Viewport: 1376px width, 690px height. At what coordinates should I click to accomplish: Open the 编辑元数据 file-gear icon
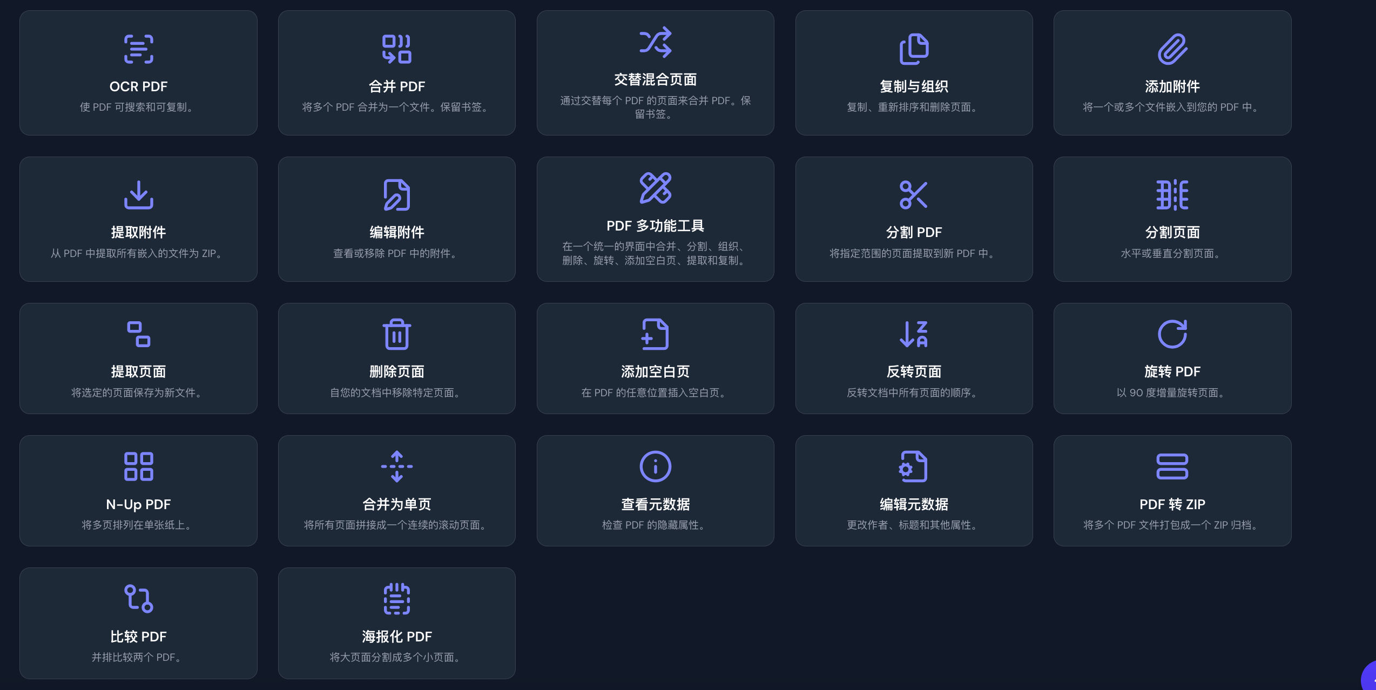click(913, 466)
